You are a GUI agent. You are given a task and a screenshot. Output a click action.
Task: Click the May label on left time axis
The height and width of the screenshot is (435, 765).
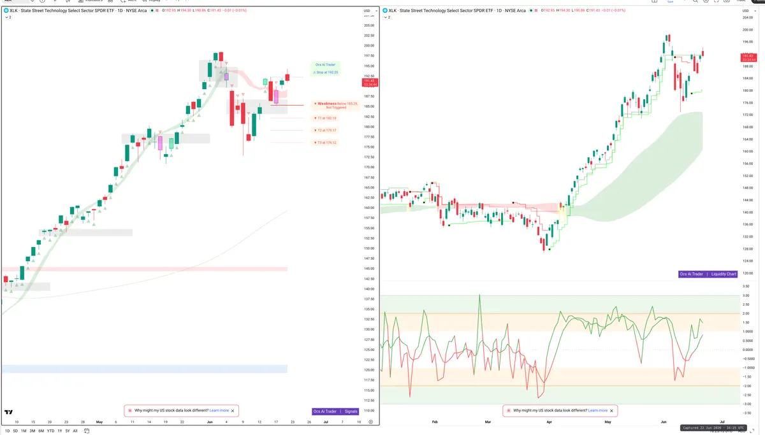pos(99,422)
